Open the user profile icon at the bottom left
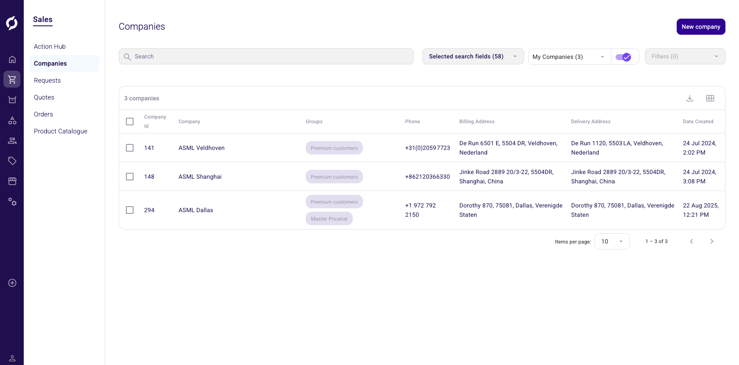The height and width of the screenshot is (365, 739). pos(12,358)
